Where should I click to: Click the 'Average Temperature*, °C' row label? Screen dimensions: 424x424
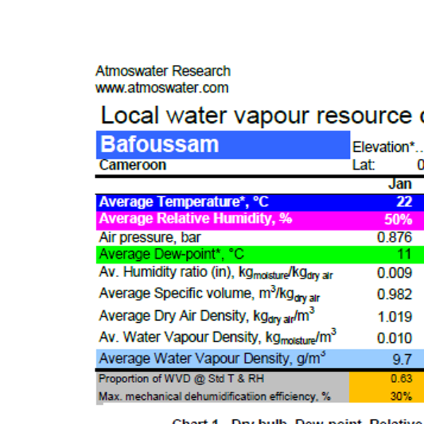pos(184,202)
